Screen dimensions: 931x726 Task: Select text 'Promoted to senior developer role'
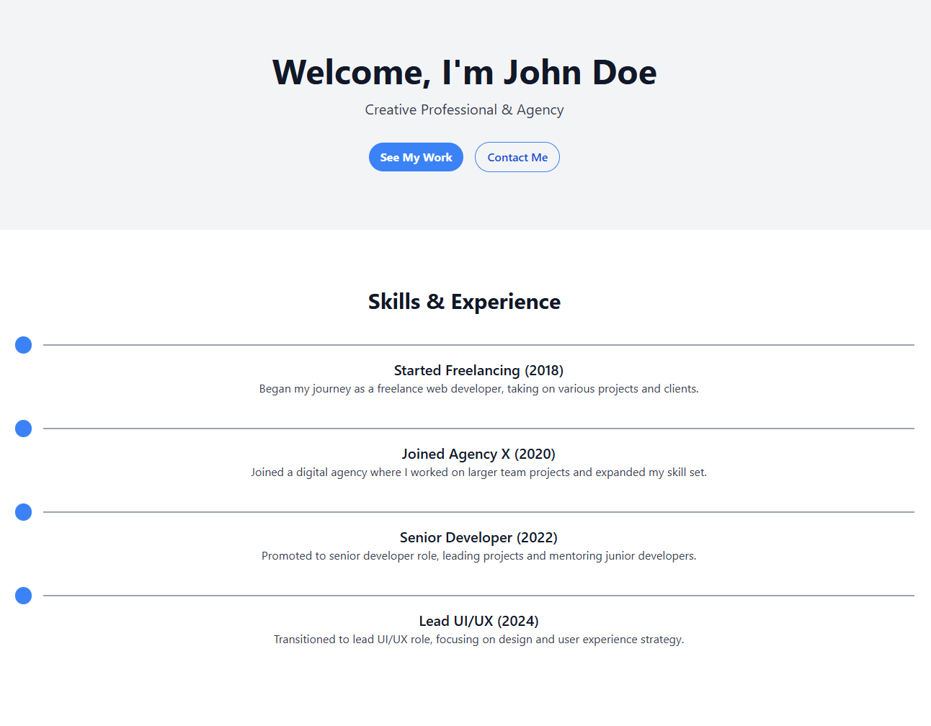click(350, 556)
